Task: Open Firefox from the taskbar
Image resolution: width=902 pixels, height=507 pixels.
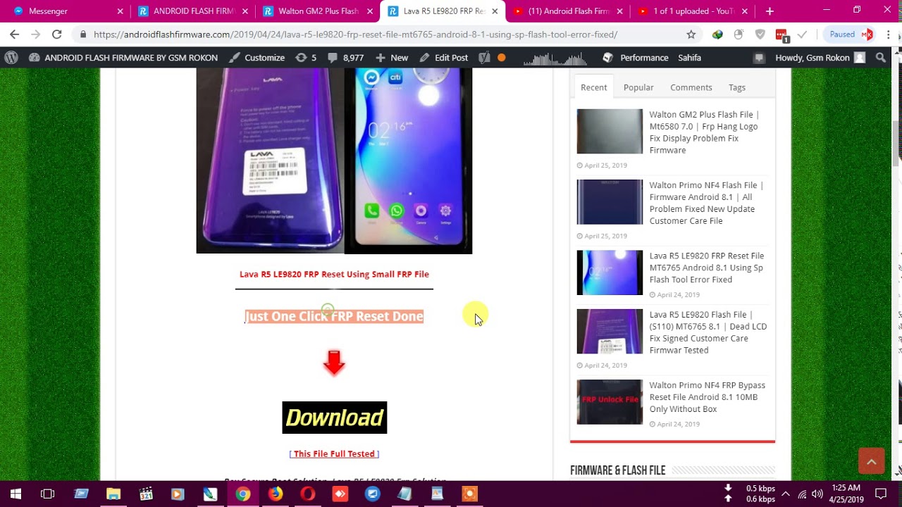Action: point(276,494)
